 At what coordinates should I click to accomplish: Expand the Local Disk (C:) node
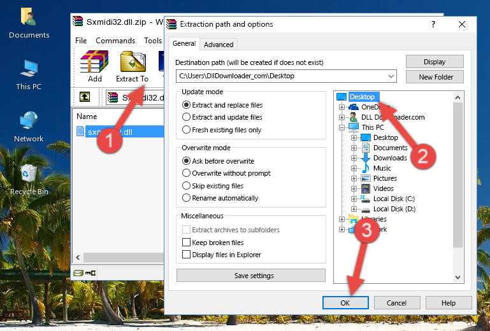(354, 199)
